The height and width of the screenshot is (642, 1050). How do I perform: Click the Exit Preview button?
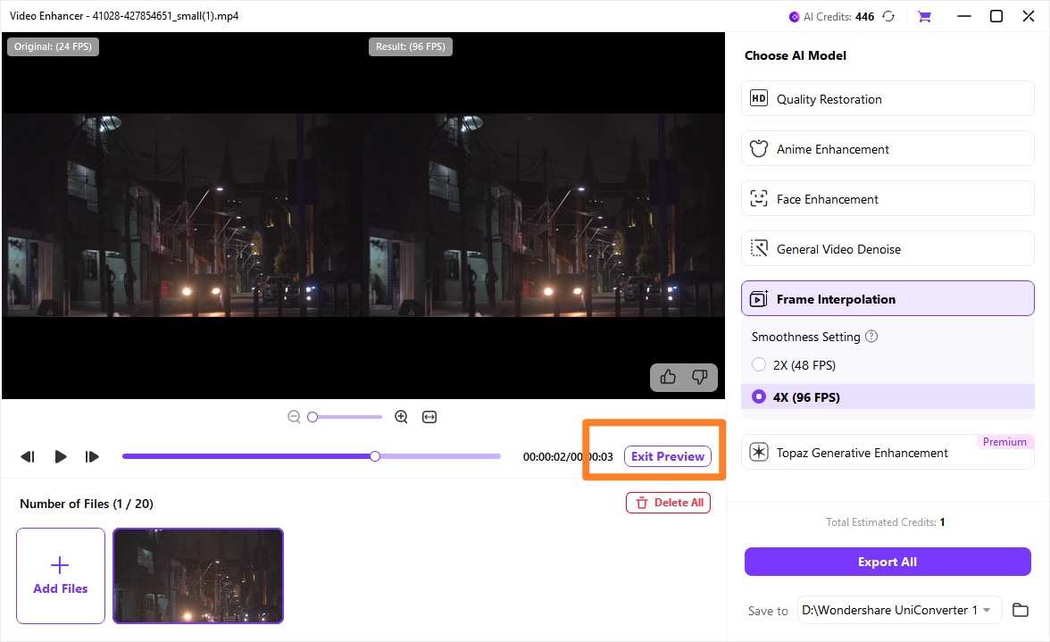668,456
